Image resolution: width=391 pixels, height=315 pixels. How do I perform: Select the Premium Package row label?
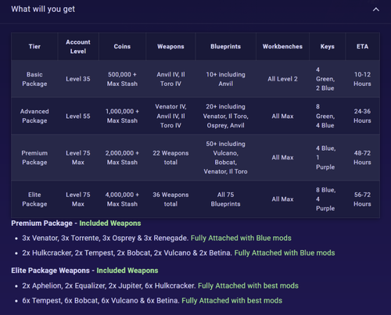(x=34, y=158)
